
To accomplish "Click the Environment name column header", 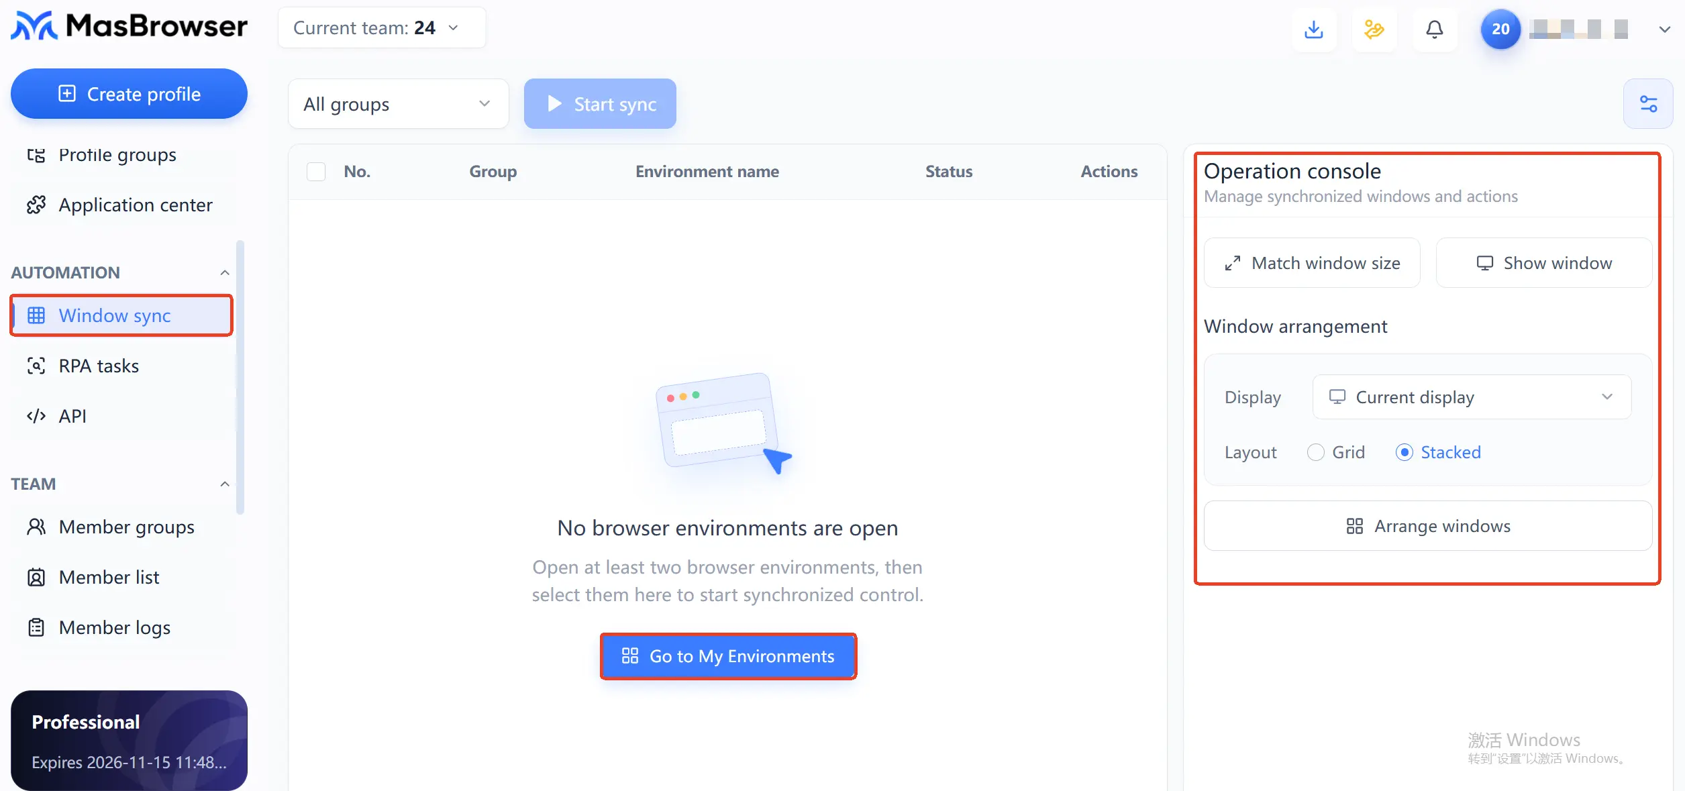I will click(x=707, y=172).
